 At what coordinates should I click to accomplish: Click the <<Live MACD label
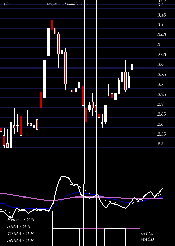(147, 237)
